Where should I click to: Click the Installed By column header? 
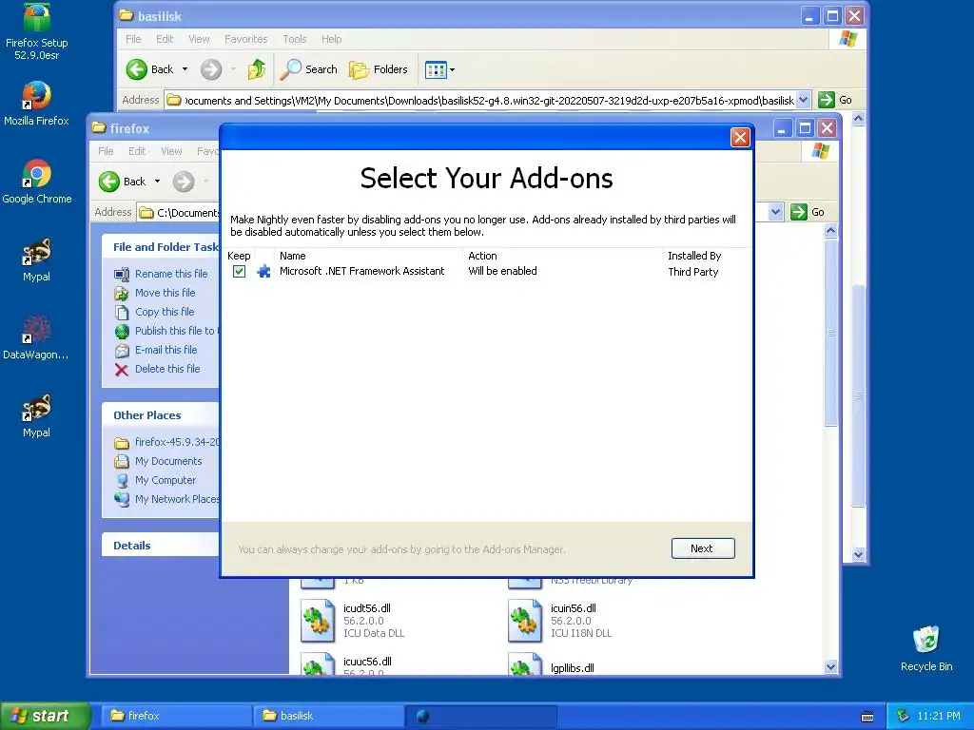(x=694, y=256)
